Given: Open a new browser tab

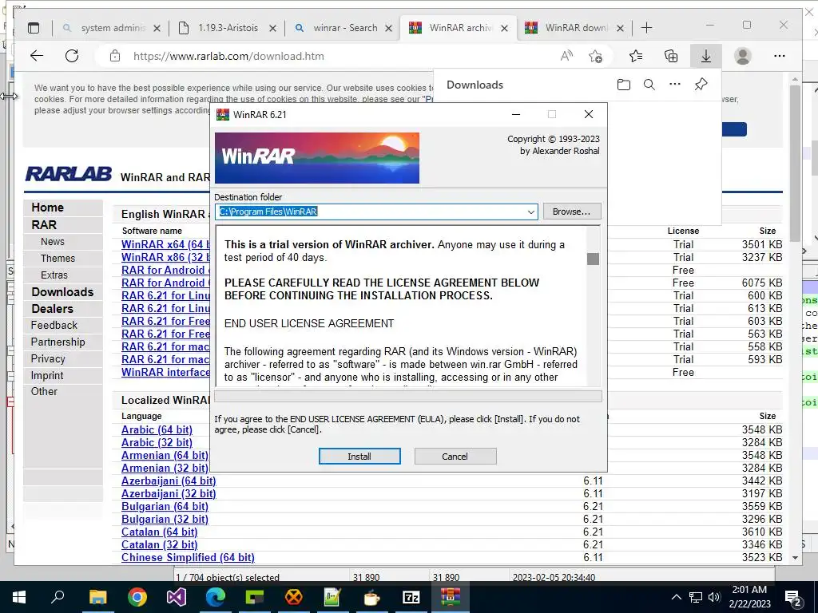Looking at the screenshot, I should (x=646, y=28).
